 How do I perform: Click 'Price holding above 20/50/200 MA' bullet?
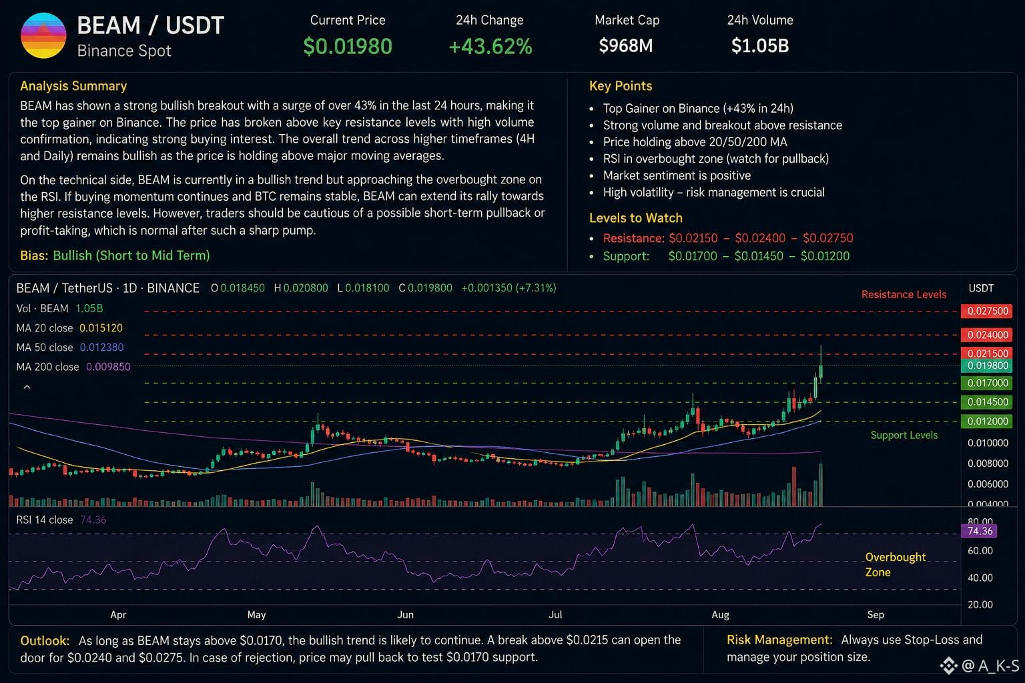695,142
